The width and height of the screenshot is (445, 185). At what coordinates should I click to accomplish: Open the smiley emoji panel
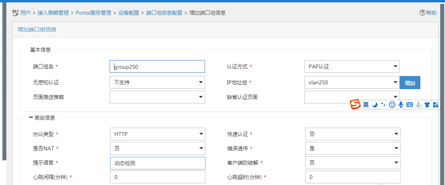click(x=392, y=105)
